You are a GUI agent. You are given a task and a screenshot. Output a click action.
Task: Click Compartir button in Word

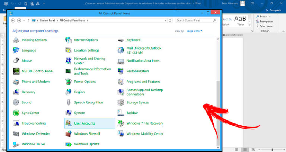pos(273,10)
